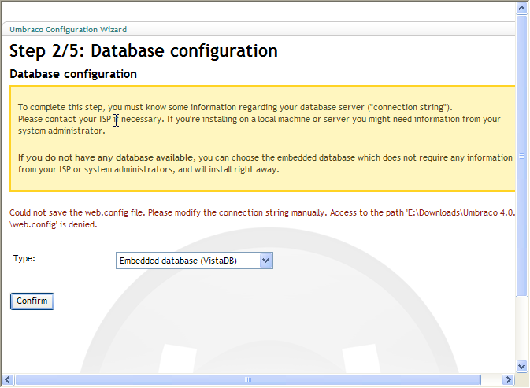This screenshot has height=388, width=530.
Task: Click the vertical scrollbar up arrow
Action: tap(521, 8)
